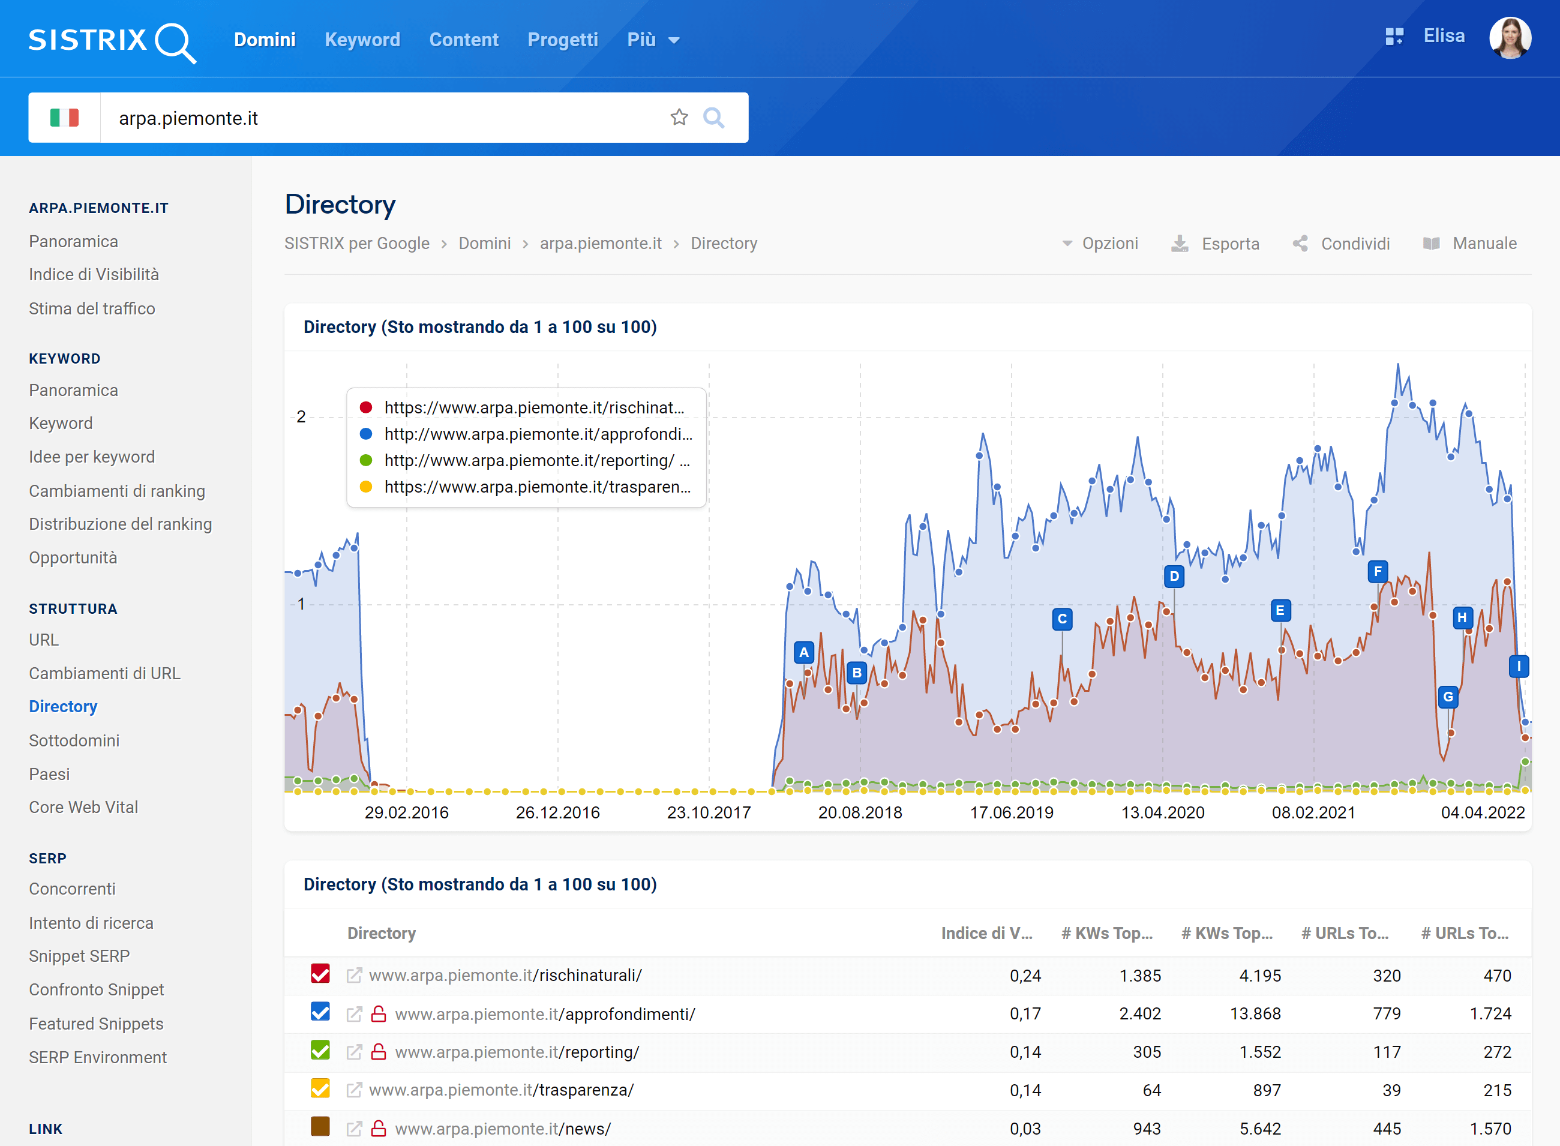Click the news red padlock icon
The image size is (1560, 1146).
(379, 1128)
